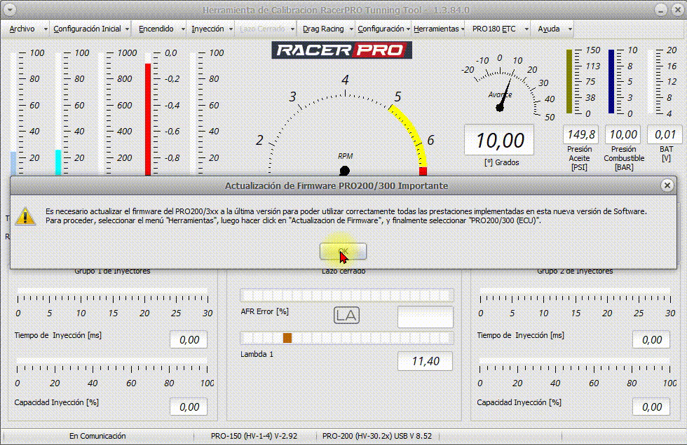Click the LA closed-loop indicator icon
687x445 pixels.
pos(346,316)
